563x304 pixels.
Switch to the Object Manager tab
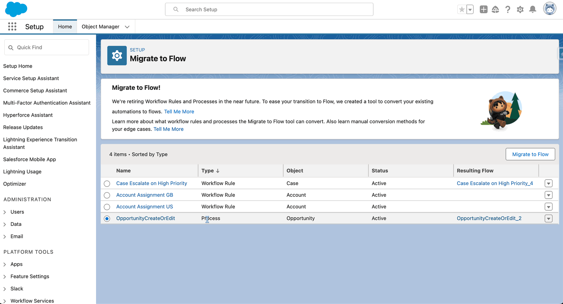click(101, 26)
